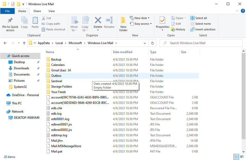Click the Copy to icon
246x160 pixels.
85,20
